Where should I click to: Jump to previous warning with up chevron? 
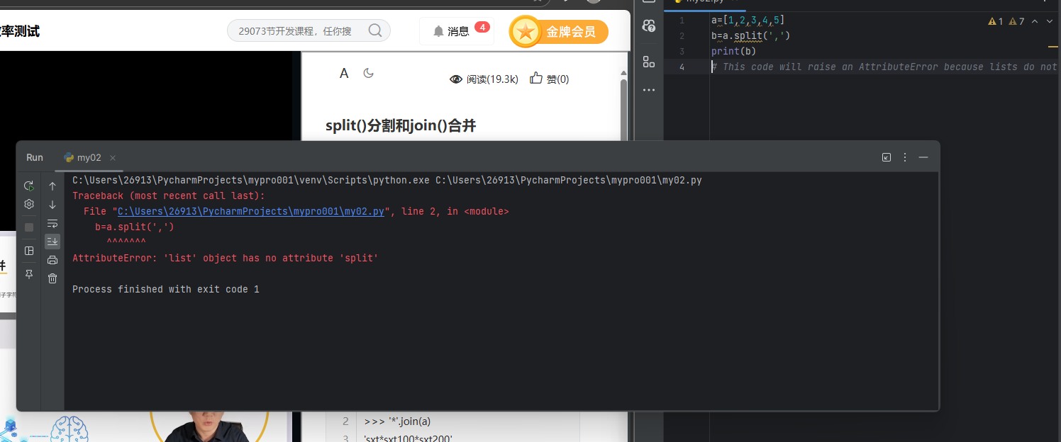[x=1034, y=21]
